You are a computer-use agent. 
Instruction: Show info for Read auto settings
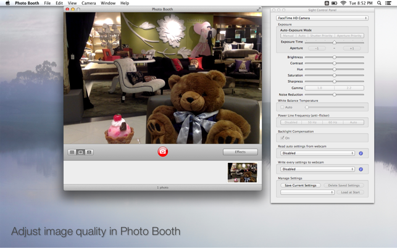tap(361, 153)
